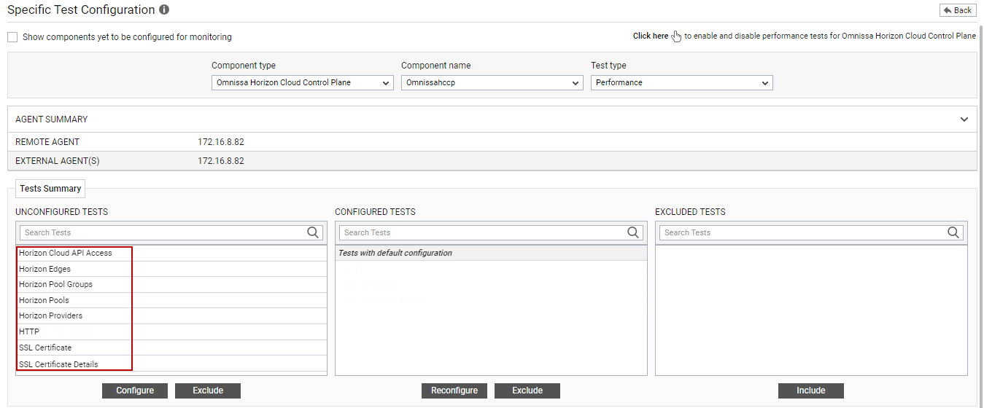Click the Configure button

tap(135, 391)
